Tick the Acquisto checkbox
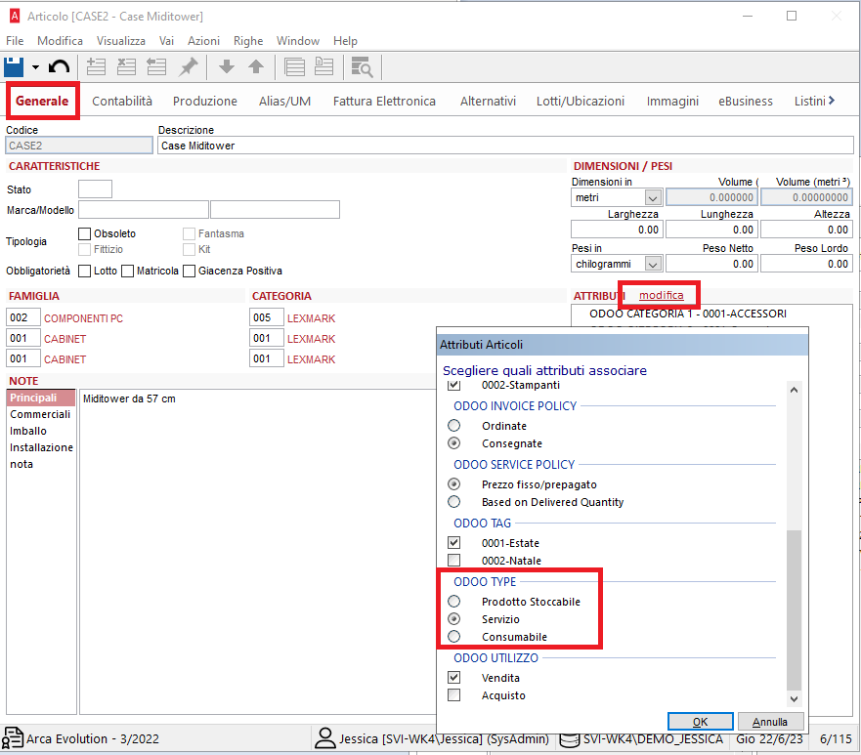 (x=453, y=695)
